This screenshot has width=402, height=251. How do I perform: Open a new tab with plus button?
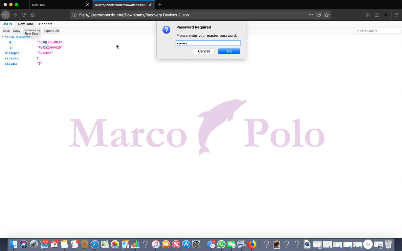(x=160, y=5)
